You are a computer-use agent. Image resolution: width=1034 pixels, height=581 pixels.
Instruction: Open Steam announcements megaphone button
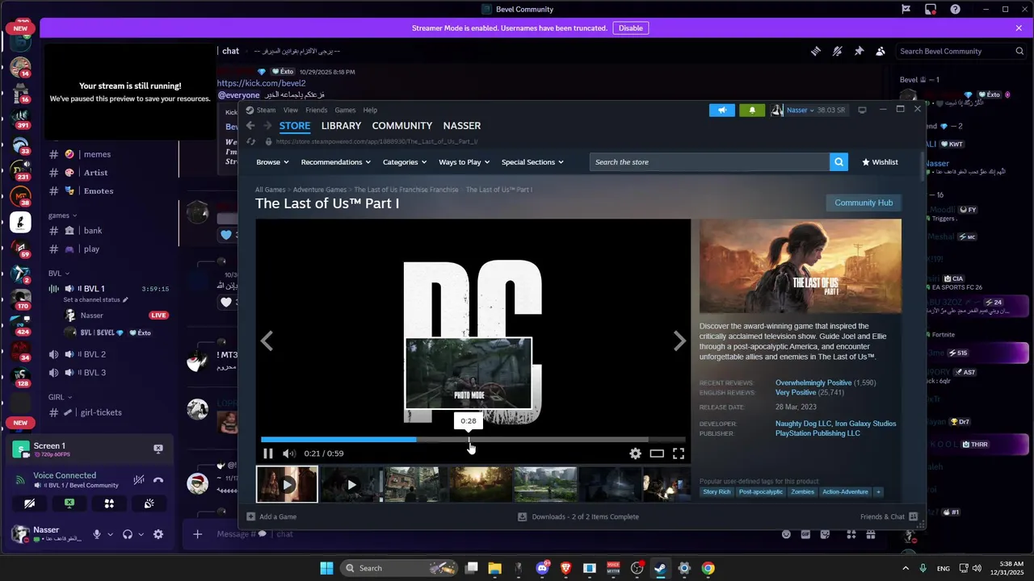722,110
